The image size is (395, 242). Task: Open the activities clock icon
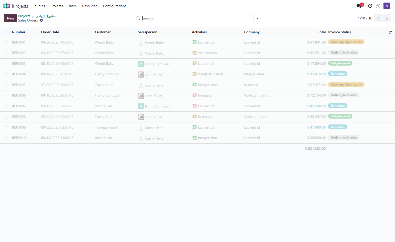370,6
